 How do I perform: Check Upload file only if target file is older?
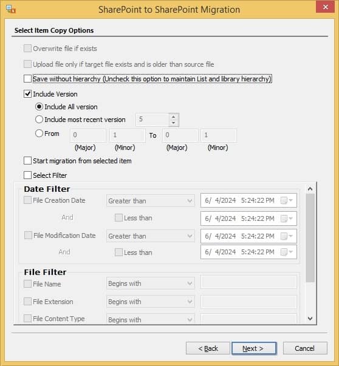[x=27, y=64]
